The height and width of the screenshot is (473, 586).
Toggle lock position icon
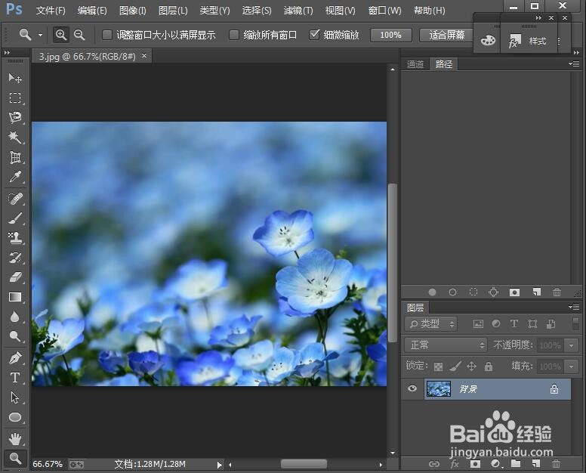(472, 366)
